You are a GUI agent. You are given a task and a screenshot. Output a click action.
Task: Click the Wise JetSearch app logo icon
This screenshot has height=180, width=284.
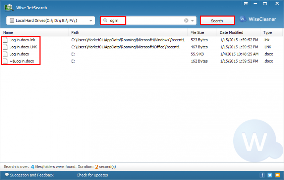pyautogui.click(x=9, y=7)
